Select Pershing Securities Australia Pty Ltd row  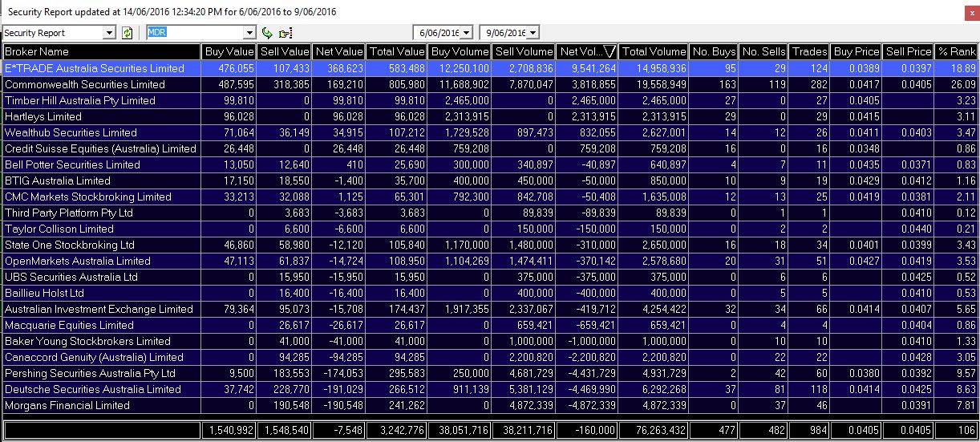tap(490, 373)
